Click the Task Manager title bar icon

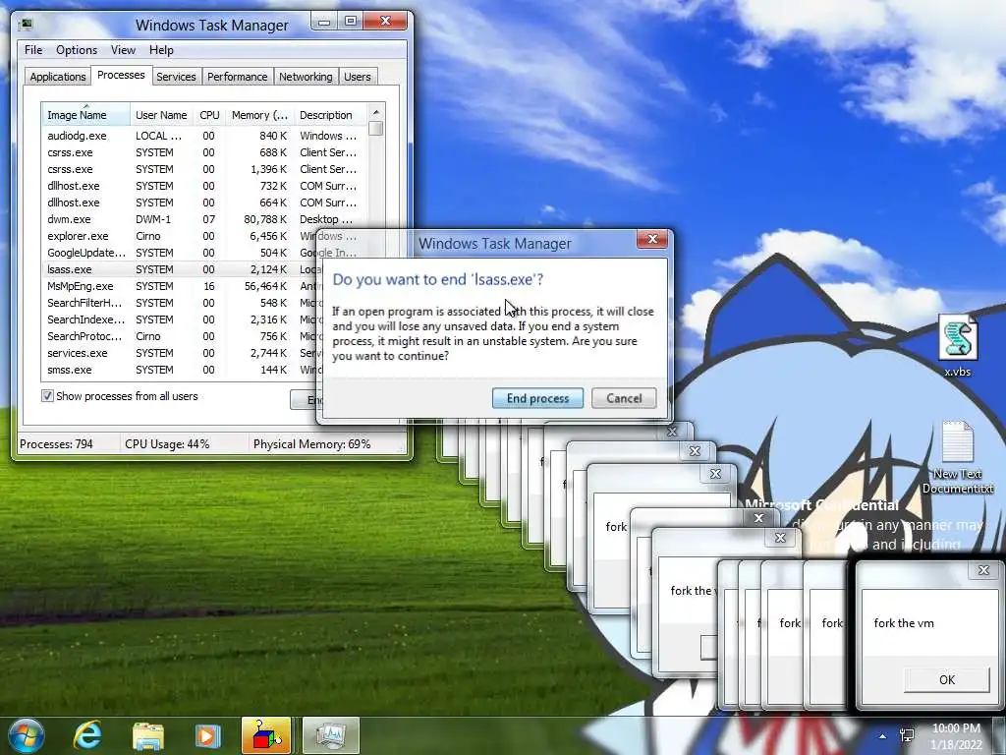coord(26,25)
